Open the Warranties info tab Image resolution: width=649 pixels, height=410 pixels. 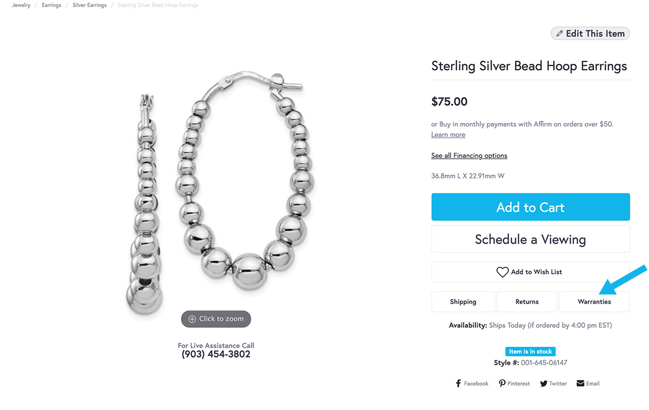(x=594, y=302)
